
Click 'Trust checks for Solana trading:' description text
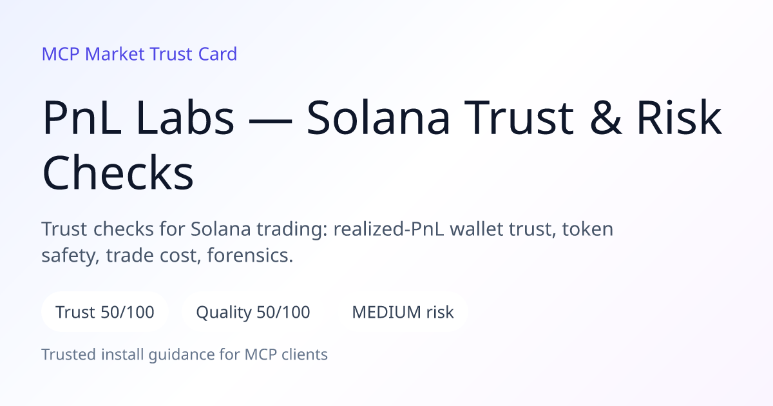185,229
